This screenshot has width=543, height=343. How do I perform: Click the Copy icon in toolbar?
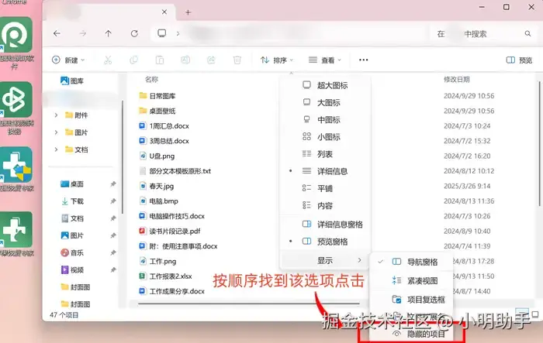click(133, 60)
